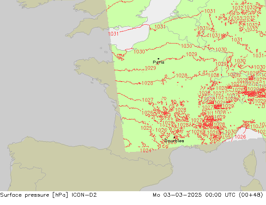Select the black dot marker above Paris
Viewport: 266px width, 205px height.
[159, 59]
